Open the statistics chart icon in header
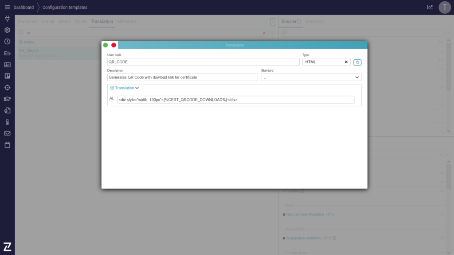Viewport: 454px width, 255px height. click(430, 7)
